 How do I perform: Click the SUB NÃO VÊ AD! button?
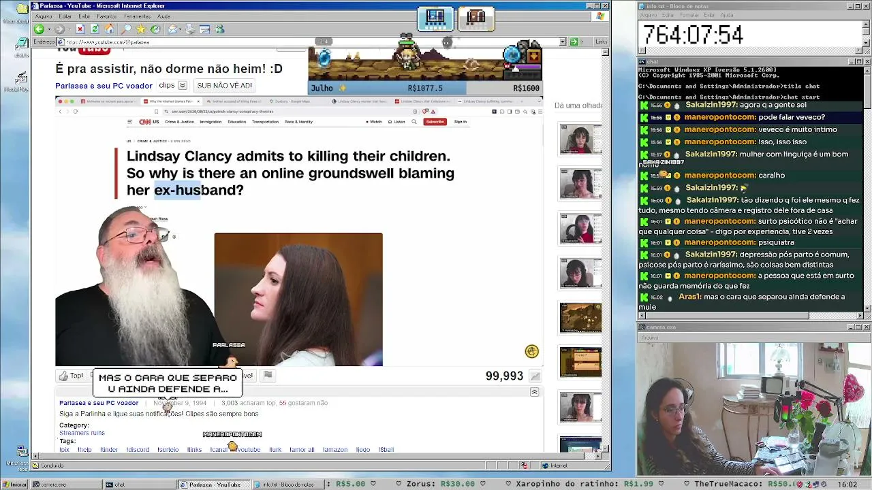pos(224,86)
